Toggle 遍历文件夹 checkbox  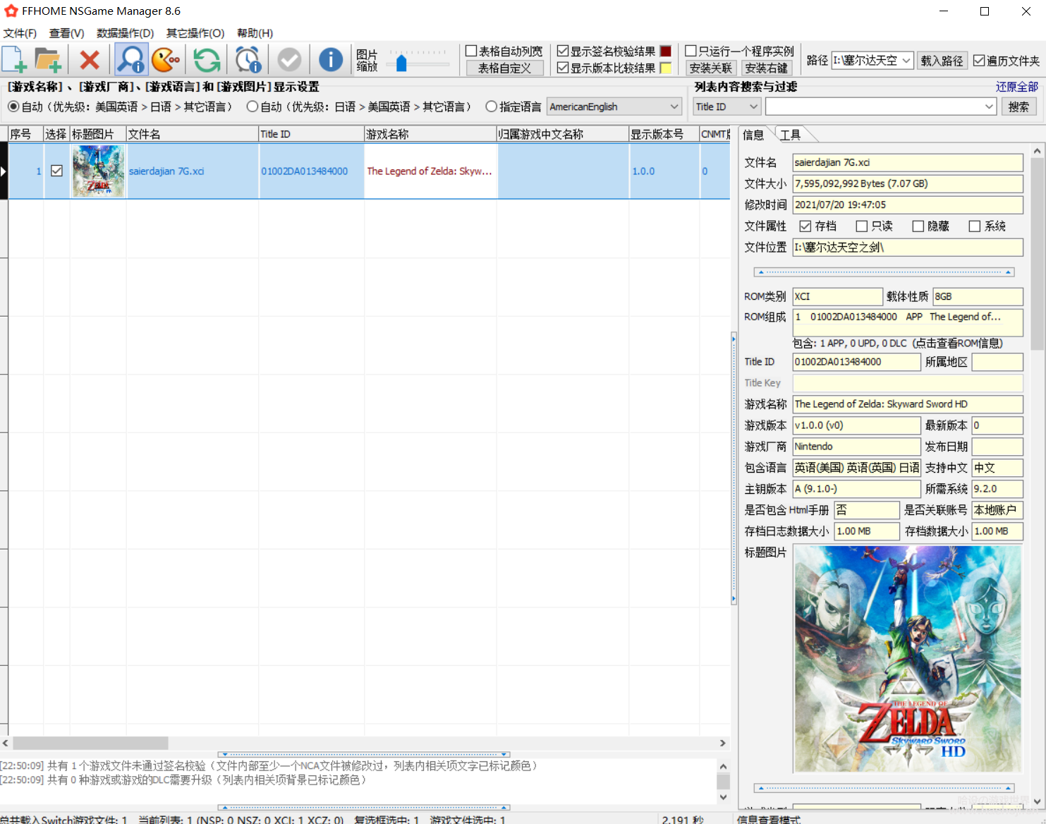pos(979,61)
